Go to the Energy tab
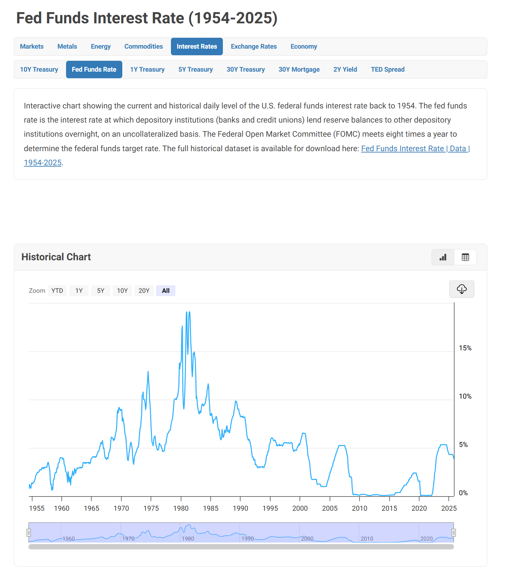 [101, 46]
